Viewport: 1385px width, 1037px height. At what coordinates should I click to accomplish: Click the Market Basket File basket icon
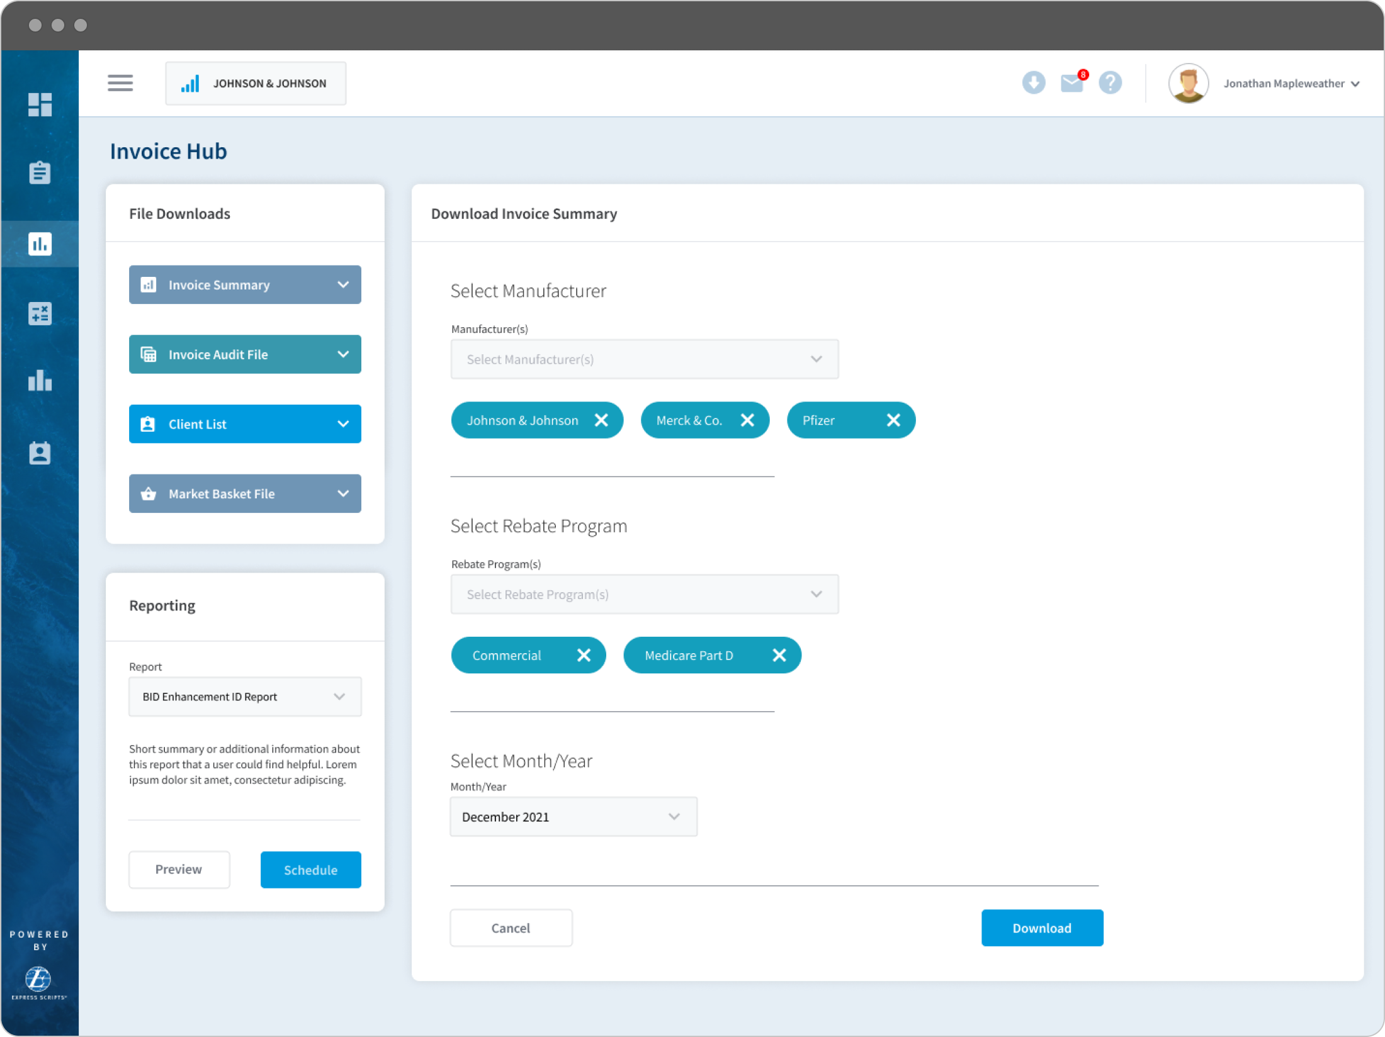point(149,494)
